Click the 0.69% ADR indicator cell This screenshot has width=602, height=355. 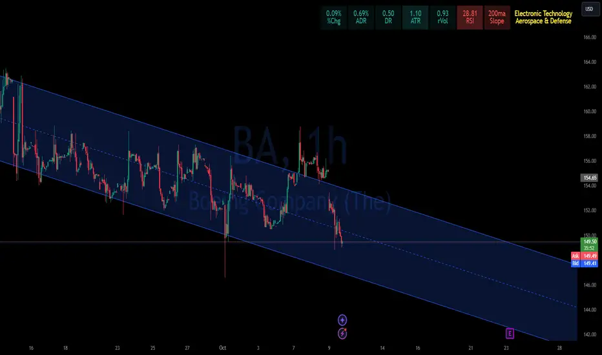click(x=361, y=17)
